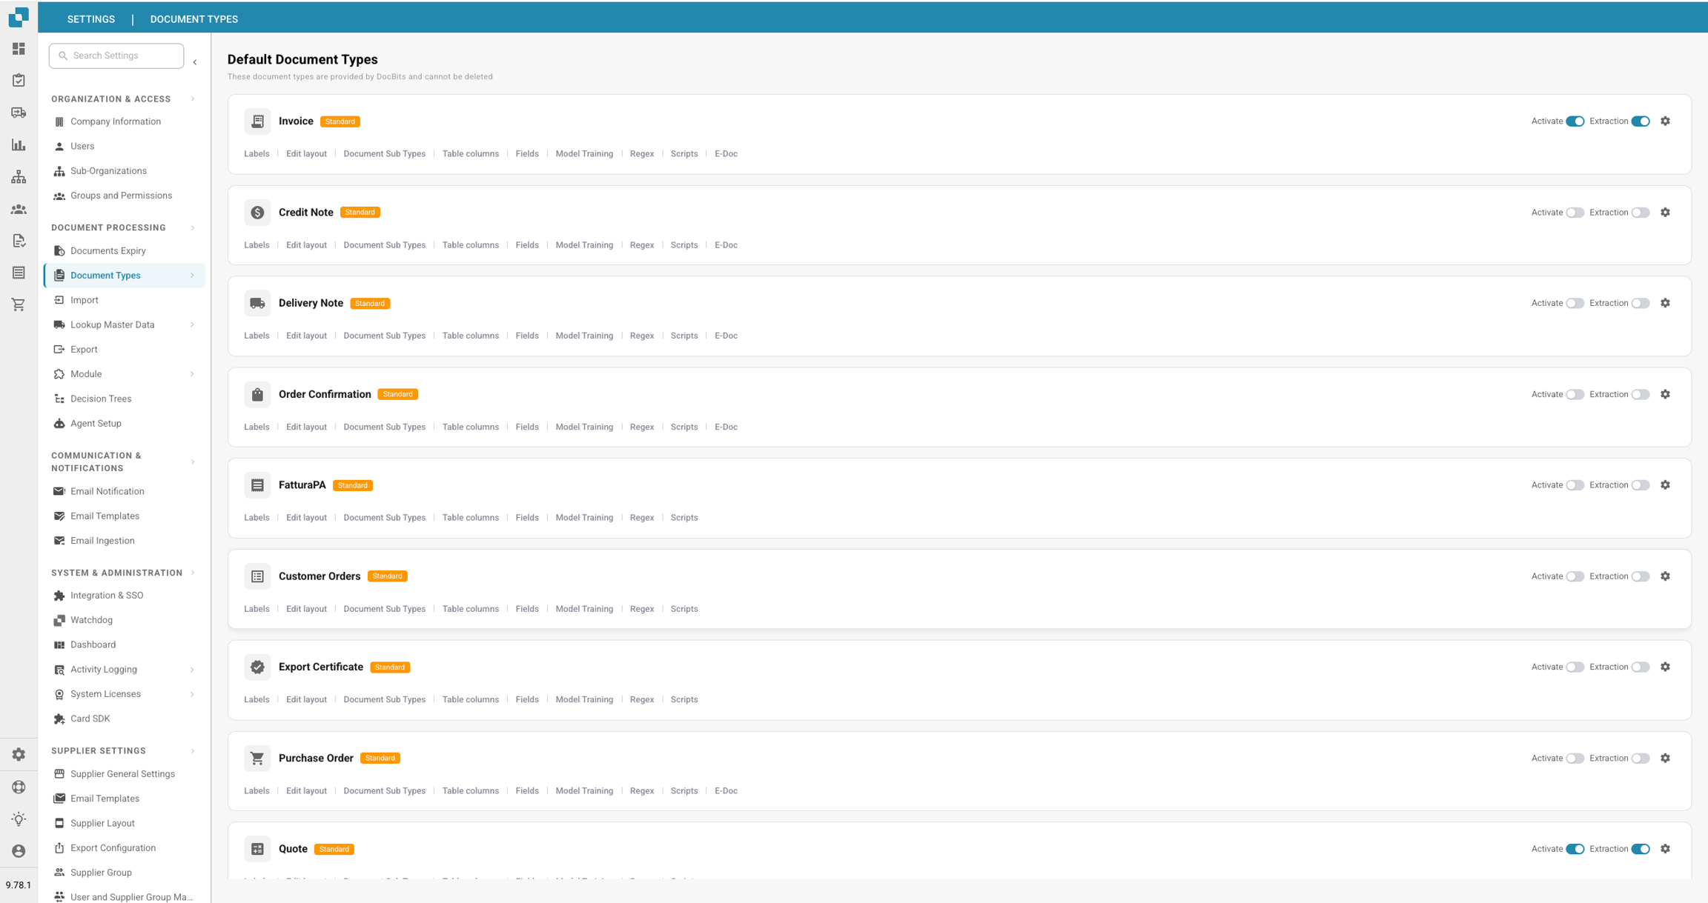Open the dashboard icon in left rail
This screenshot has width=1708, height=903.
click(x=19, y=49)
